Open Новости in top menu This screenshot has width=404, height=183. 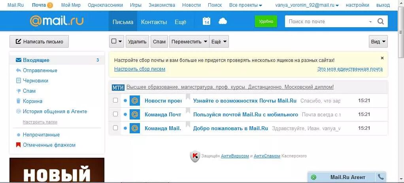pyautogui.click(x=191, y=5)
